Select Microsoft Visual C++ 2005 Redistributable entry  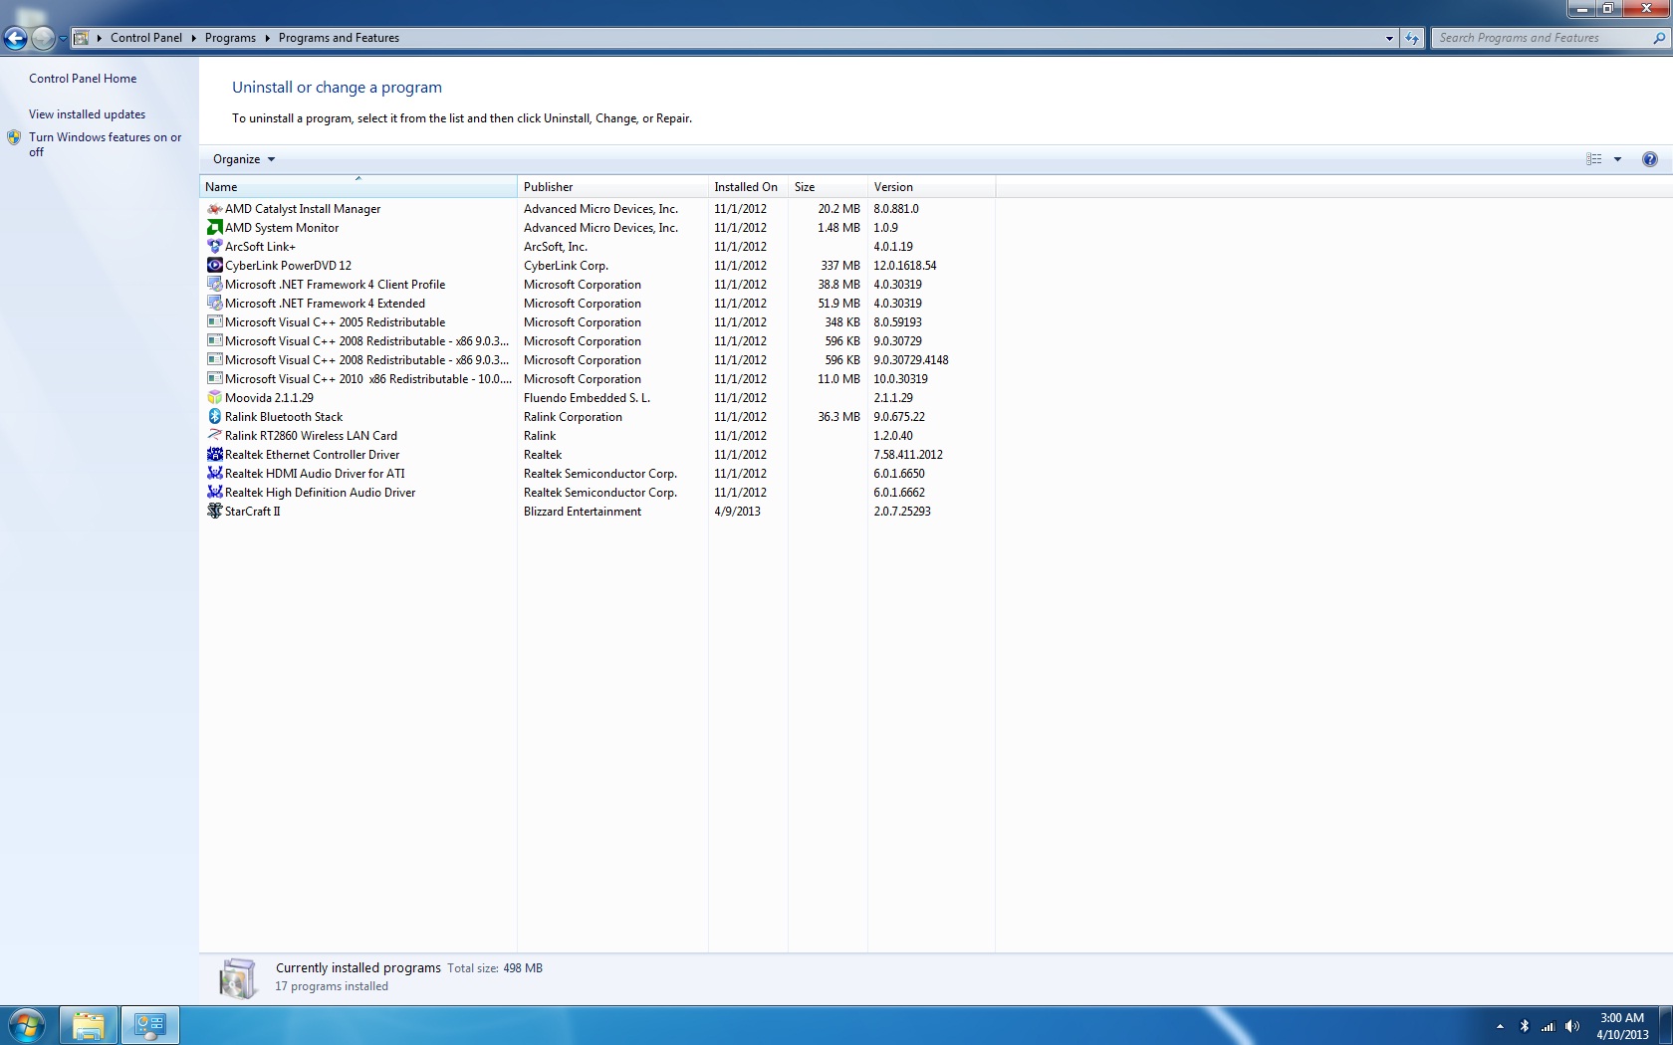(597, 322)
